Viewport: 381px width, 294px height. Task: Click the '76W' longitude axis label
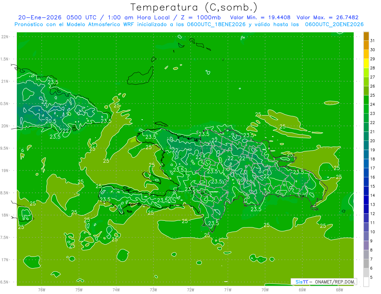pyautogui.click(x=42, y=290)
